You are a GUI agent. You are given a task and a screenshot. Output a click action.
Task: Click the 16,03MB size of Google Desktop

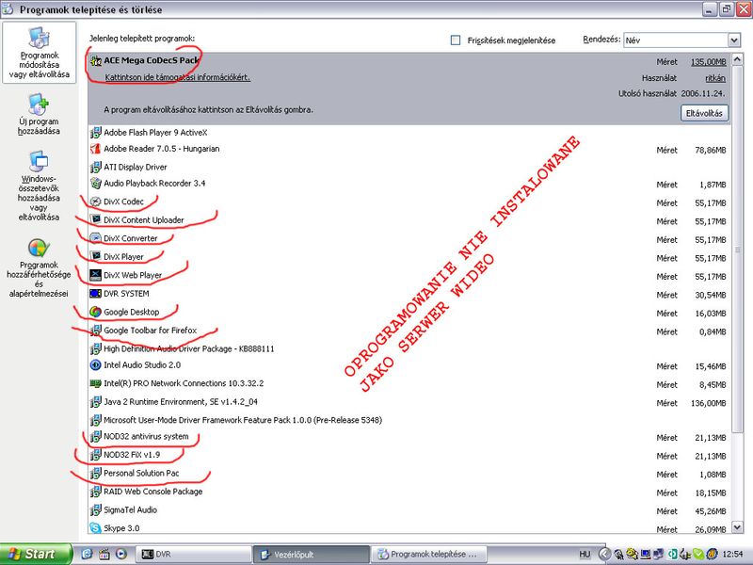click(x=711, y=314)
